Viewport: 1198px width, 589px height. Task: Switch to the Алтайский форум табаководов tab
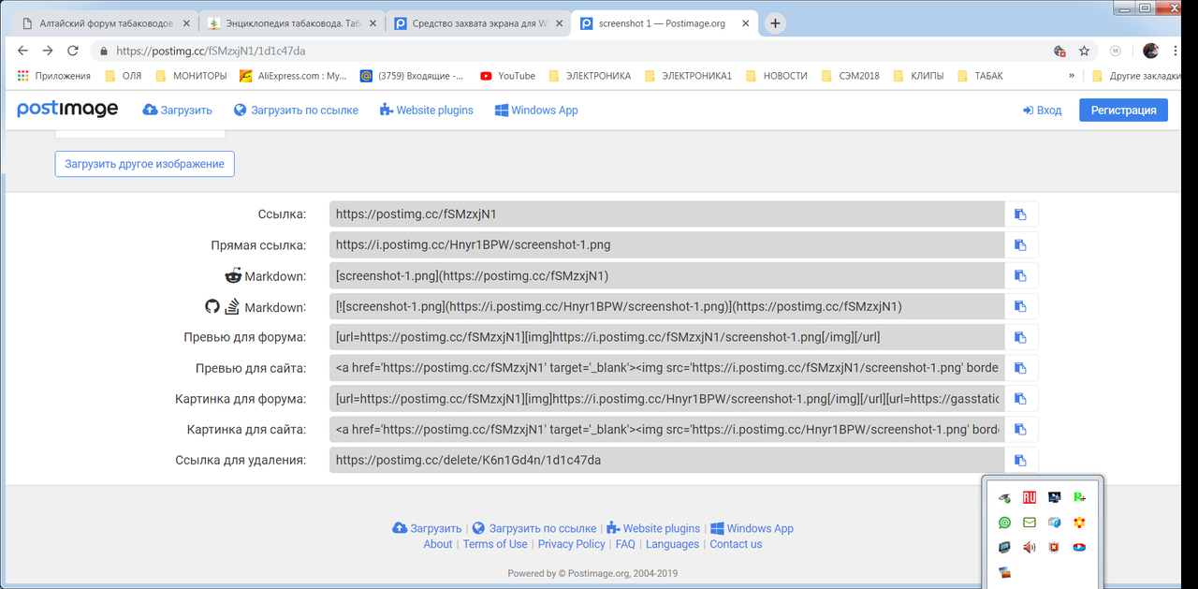click(x=105, y=23)
